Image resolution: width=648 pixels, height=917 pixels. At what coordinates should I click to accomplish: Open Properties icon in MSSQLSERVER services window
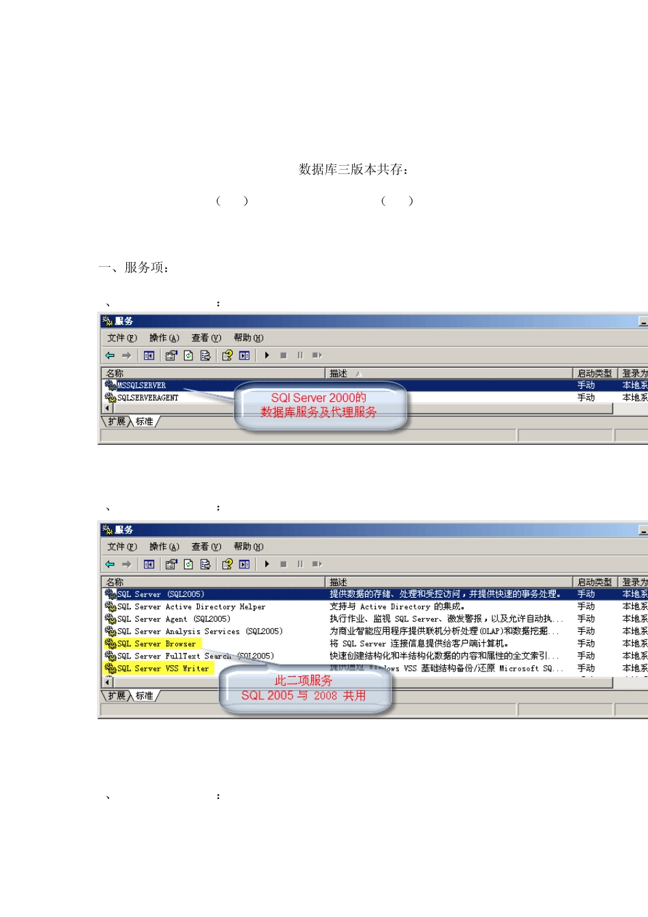[x=171, y=355]
